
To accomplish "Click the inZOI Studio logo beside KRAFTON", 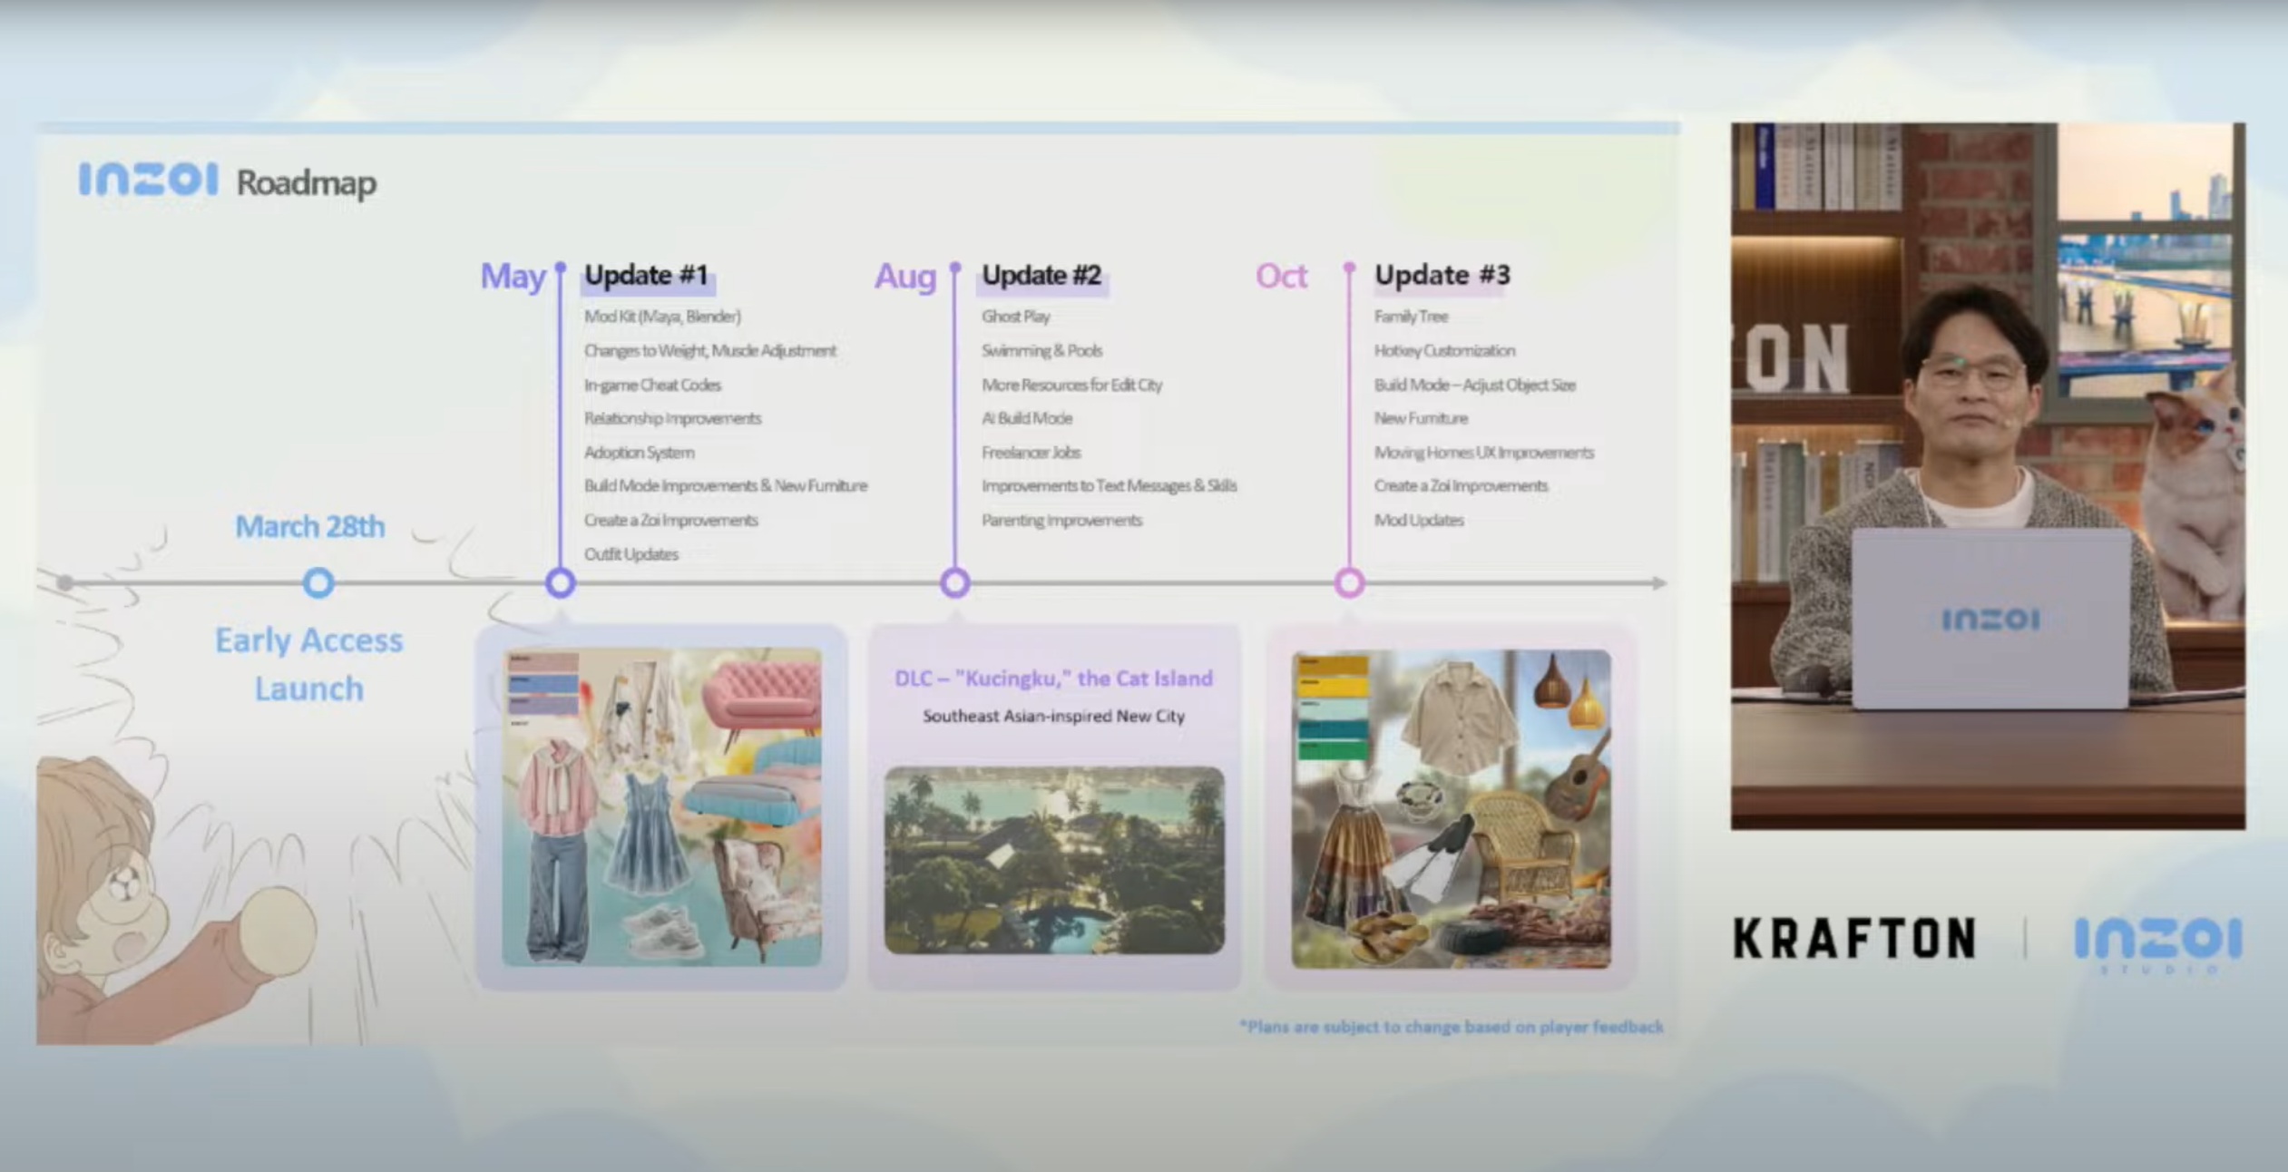I will [x=2158, y=944].
